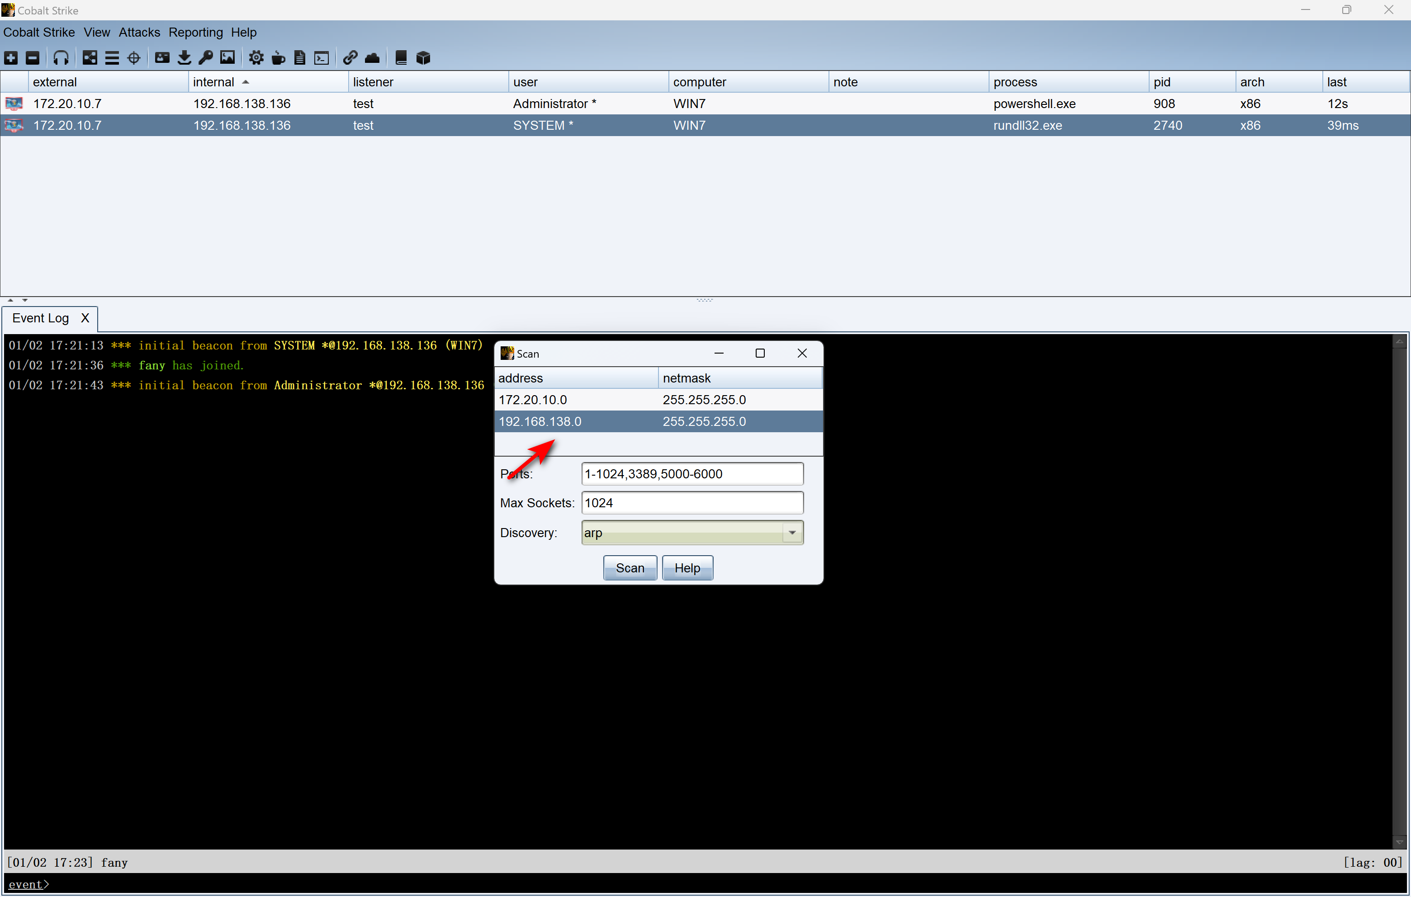Open the keystrokes key icon
This screenshot has height=897, width=1411.
[206, 57]
